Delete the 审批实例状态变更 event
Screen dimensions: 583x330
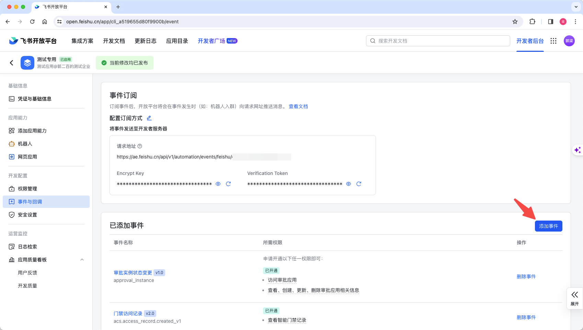point(526,276)
